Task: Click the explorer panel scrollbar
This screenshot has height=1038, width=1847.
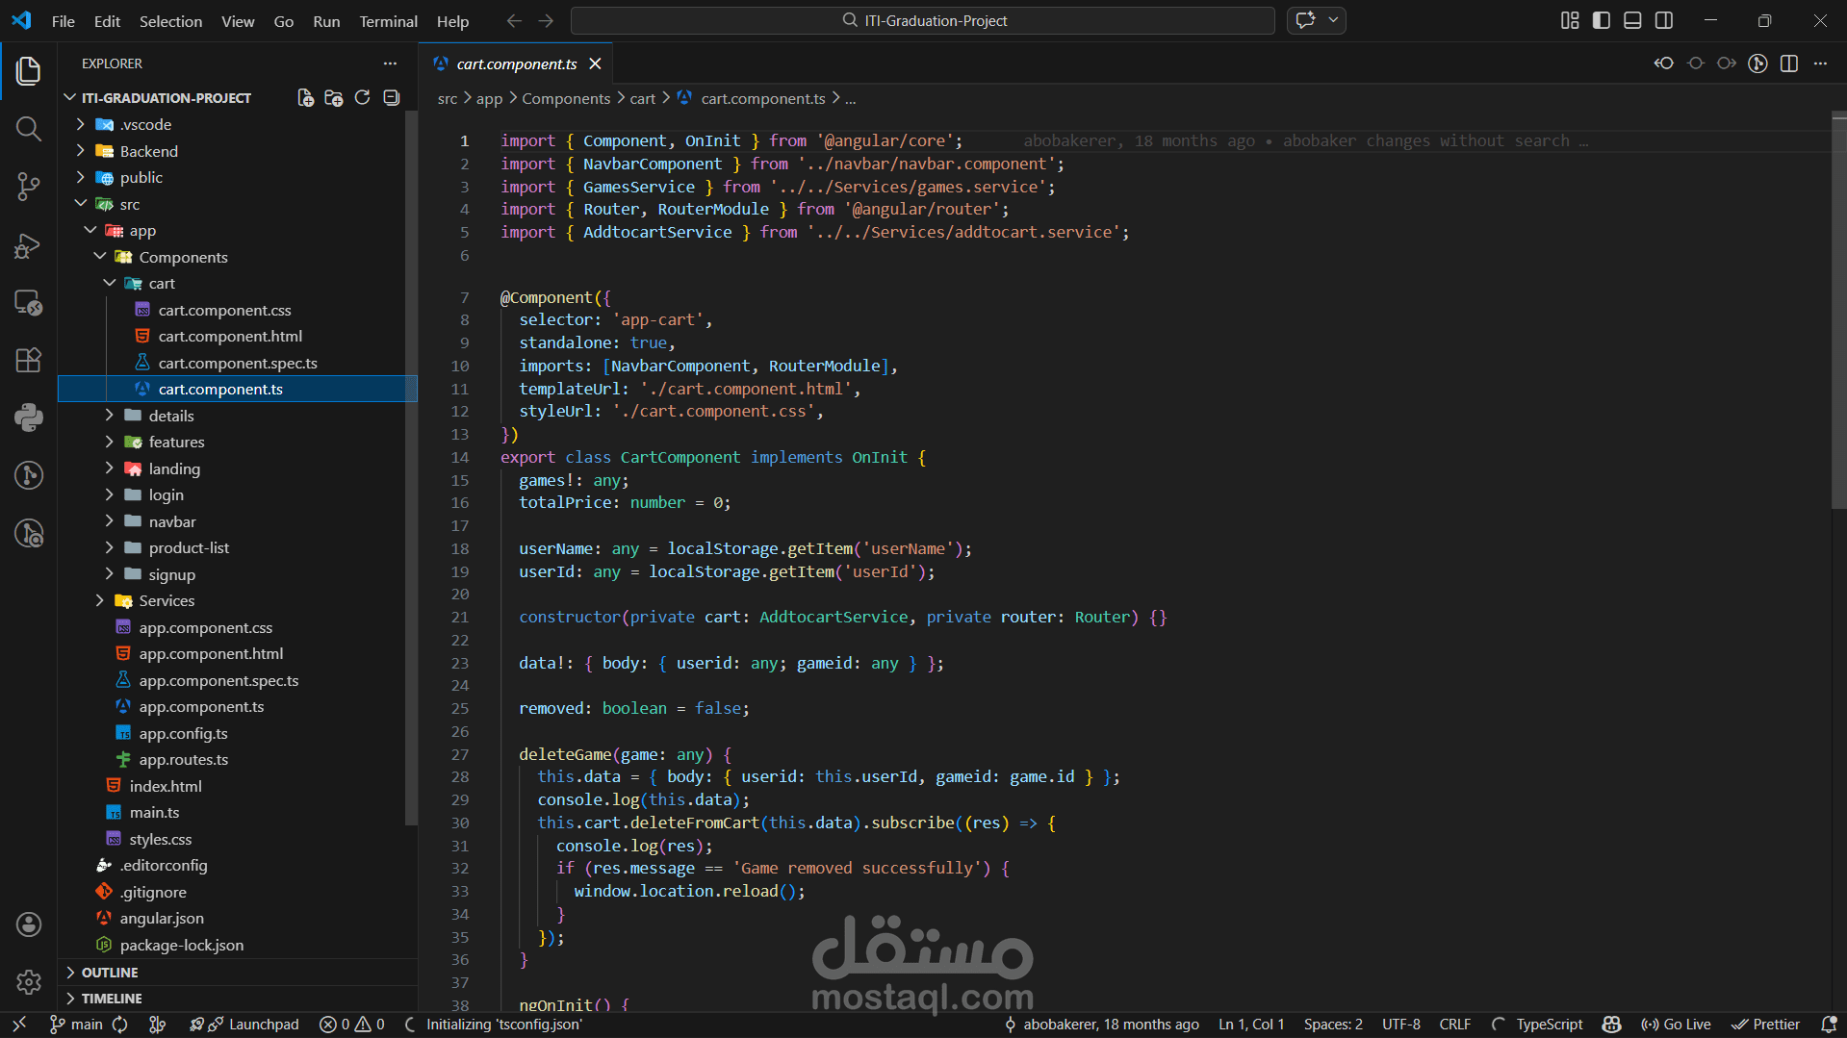Action: tap(411, 469)
